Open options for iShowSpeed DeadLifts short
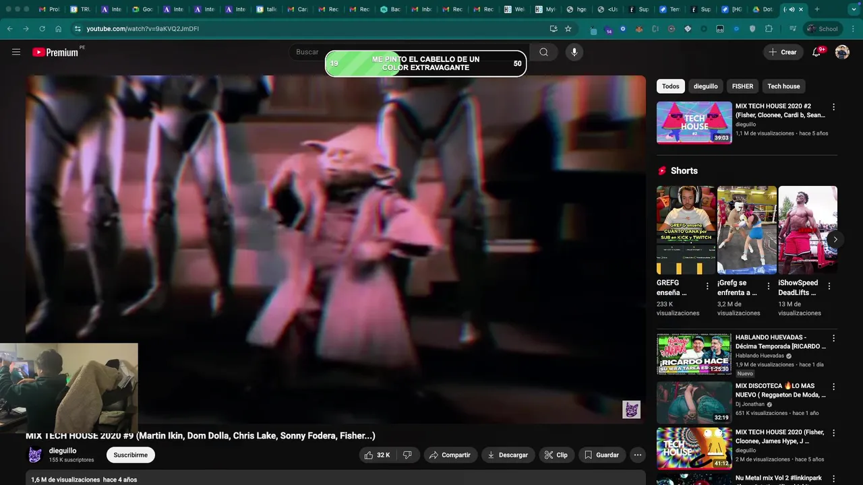This screenshot has width=863, height=485. point(829,286)
